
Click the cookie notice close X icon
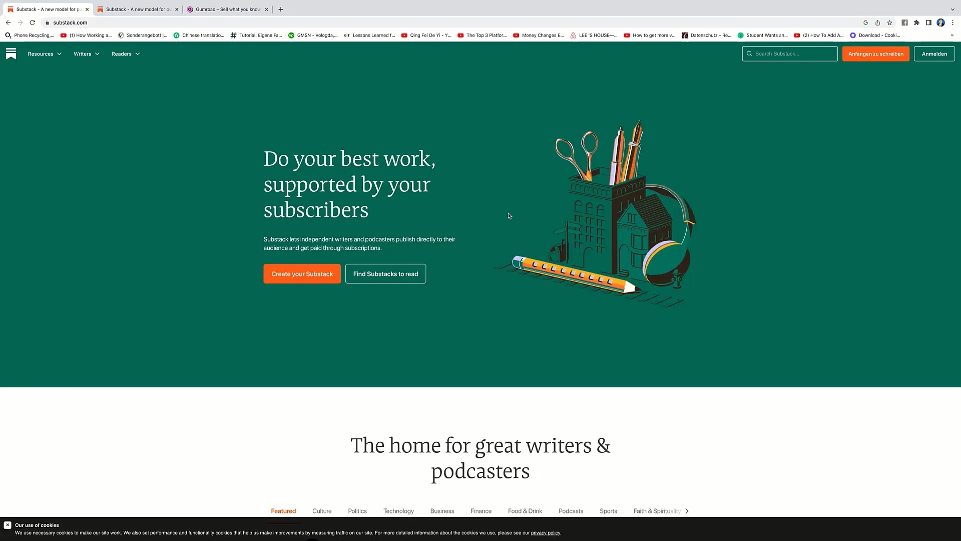tap(8, 524)
